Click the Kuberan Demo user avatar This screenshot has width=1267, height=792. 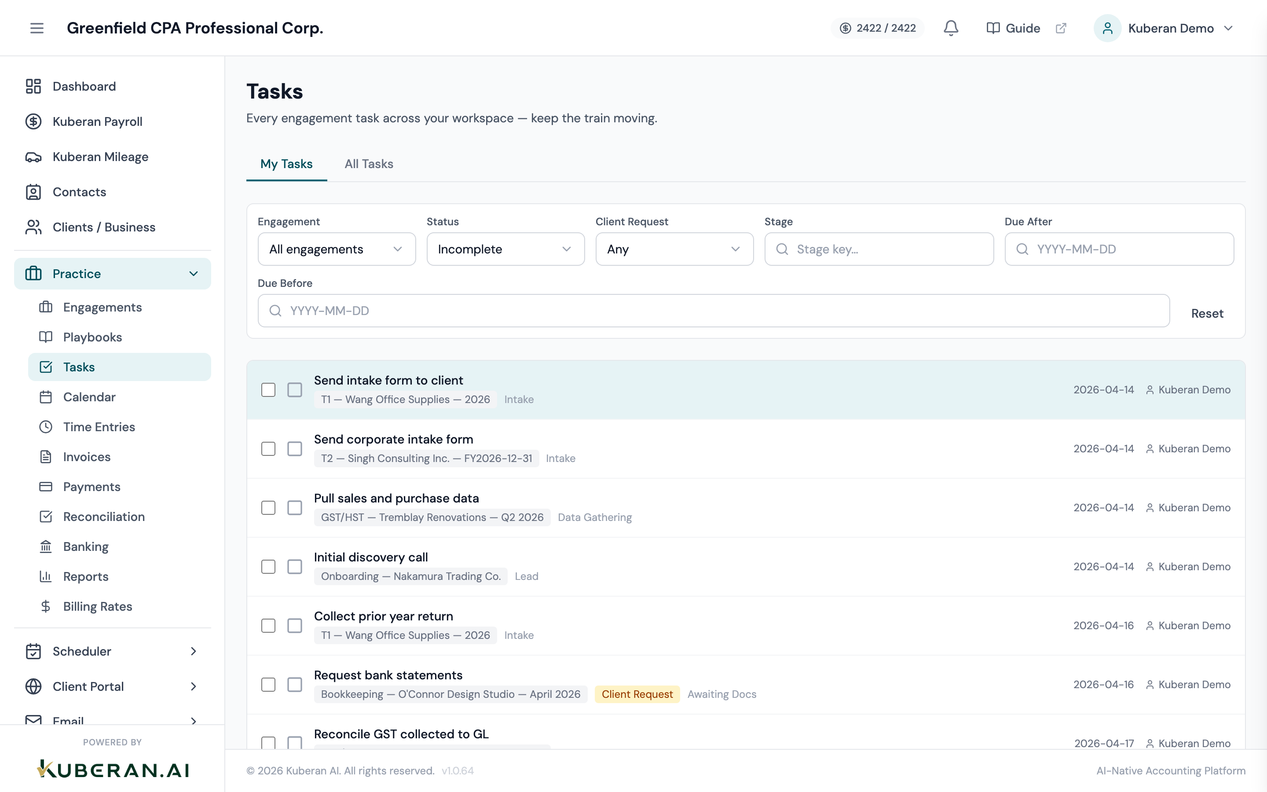pyautogui.click(x=1107, y=28)
